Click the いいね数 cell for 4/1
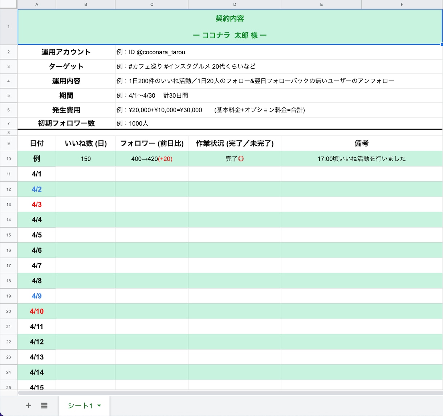The height and width of the screenshot is (416, 443). click(x=86, y=174)
